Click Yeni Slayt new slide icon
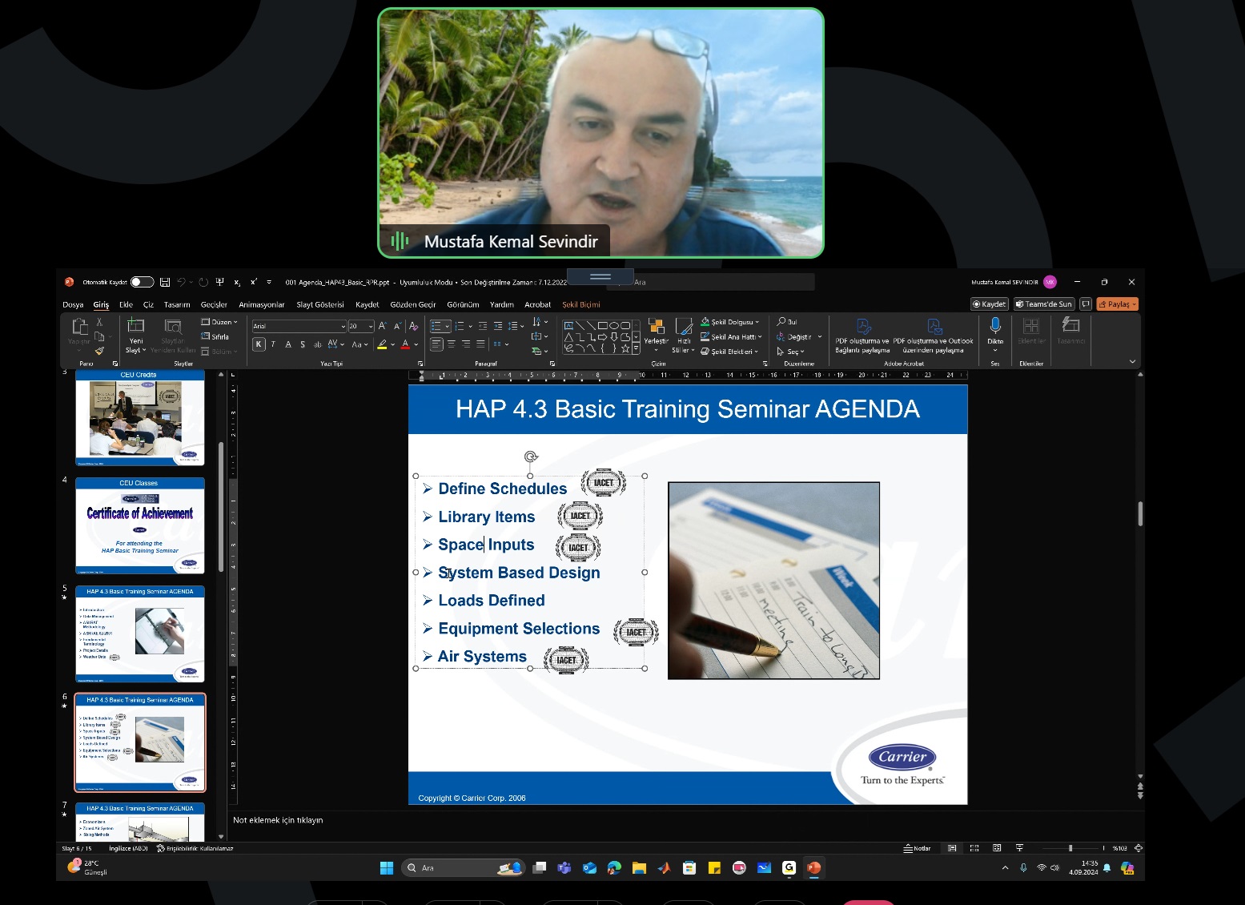 click(136, 326)
